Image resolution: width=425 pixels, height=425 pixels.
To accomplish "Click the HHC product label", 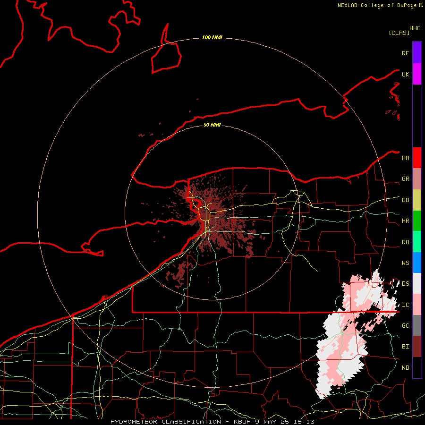I will click(415, 28).
